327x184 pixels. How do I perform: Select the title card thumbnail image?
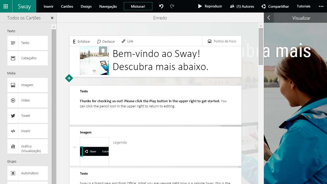[94, 61]
